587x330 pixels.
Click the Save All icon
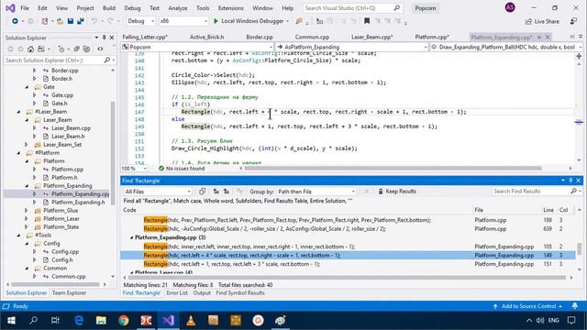tap(81, 21)
